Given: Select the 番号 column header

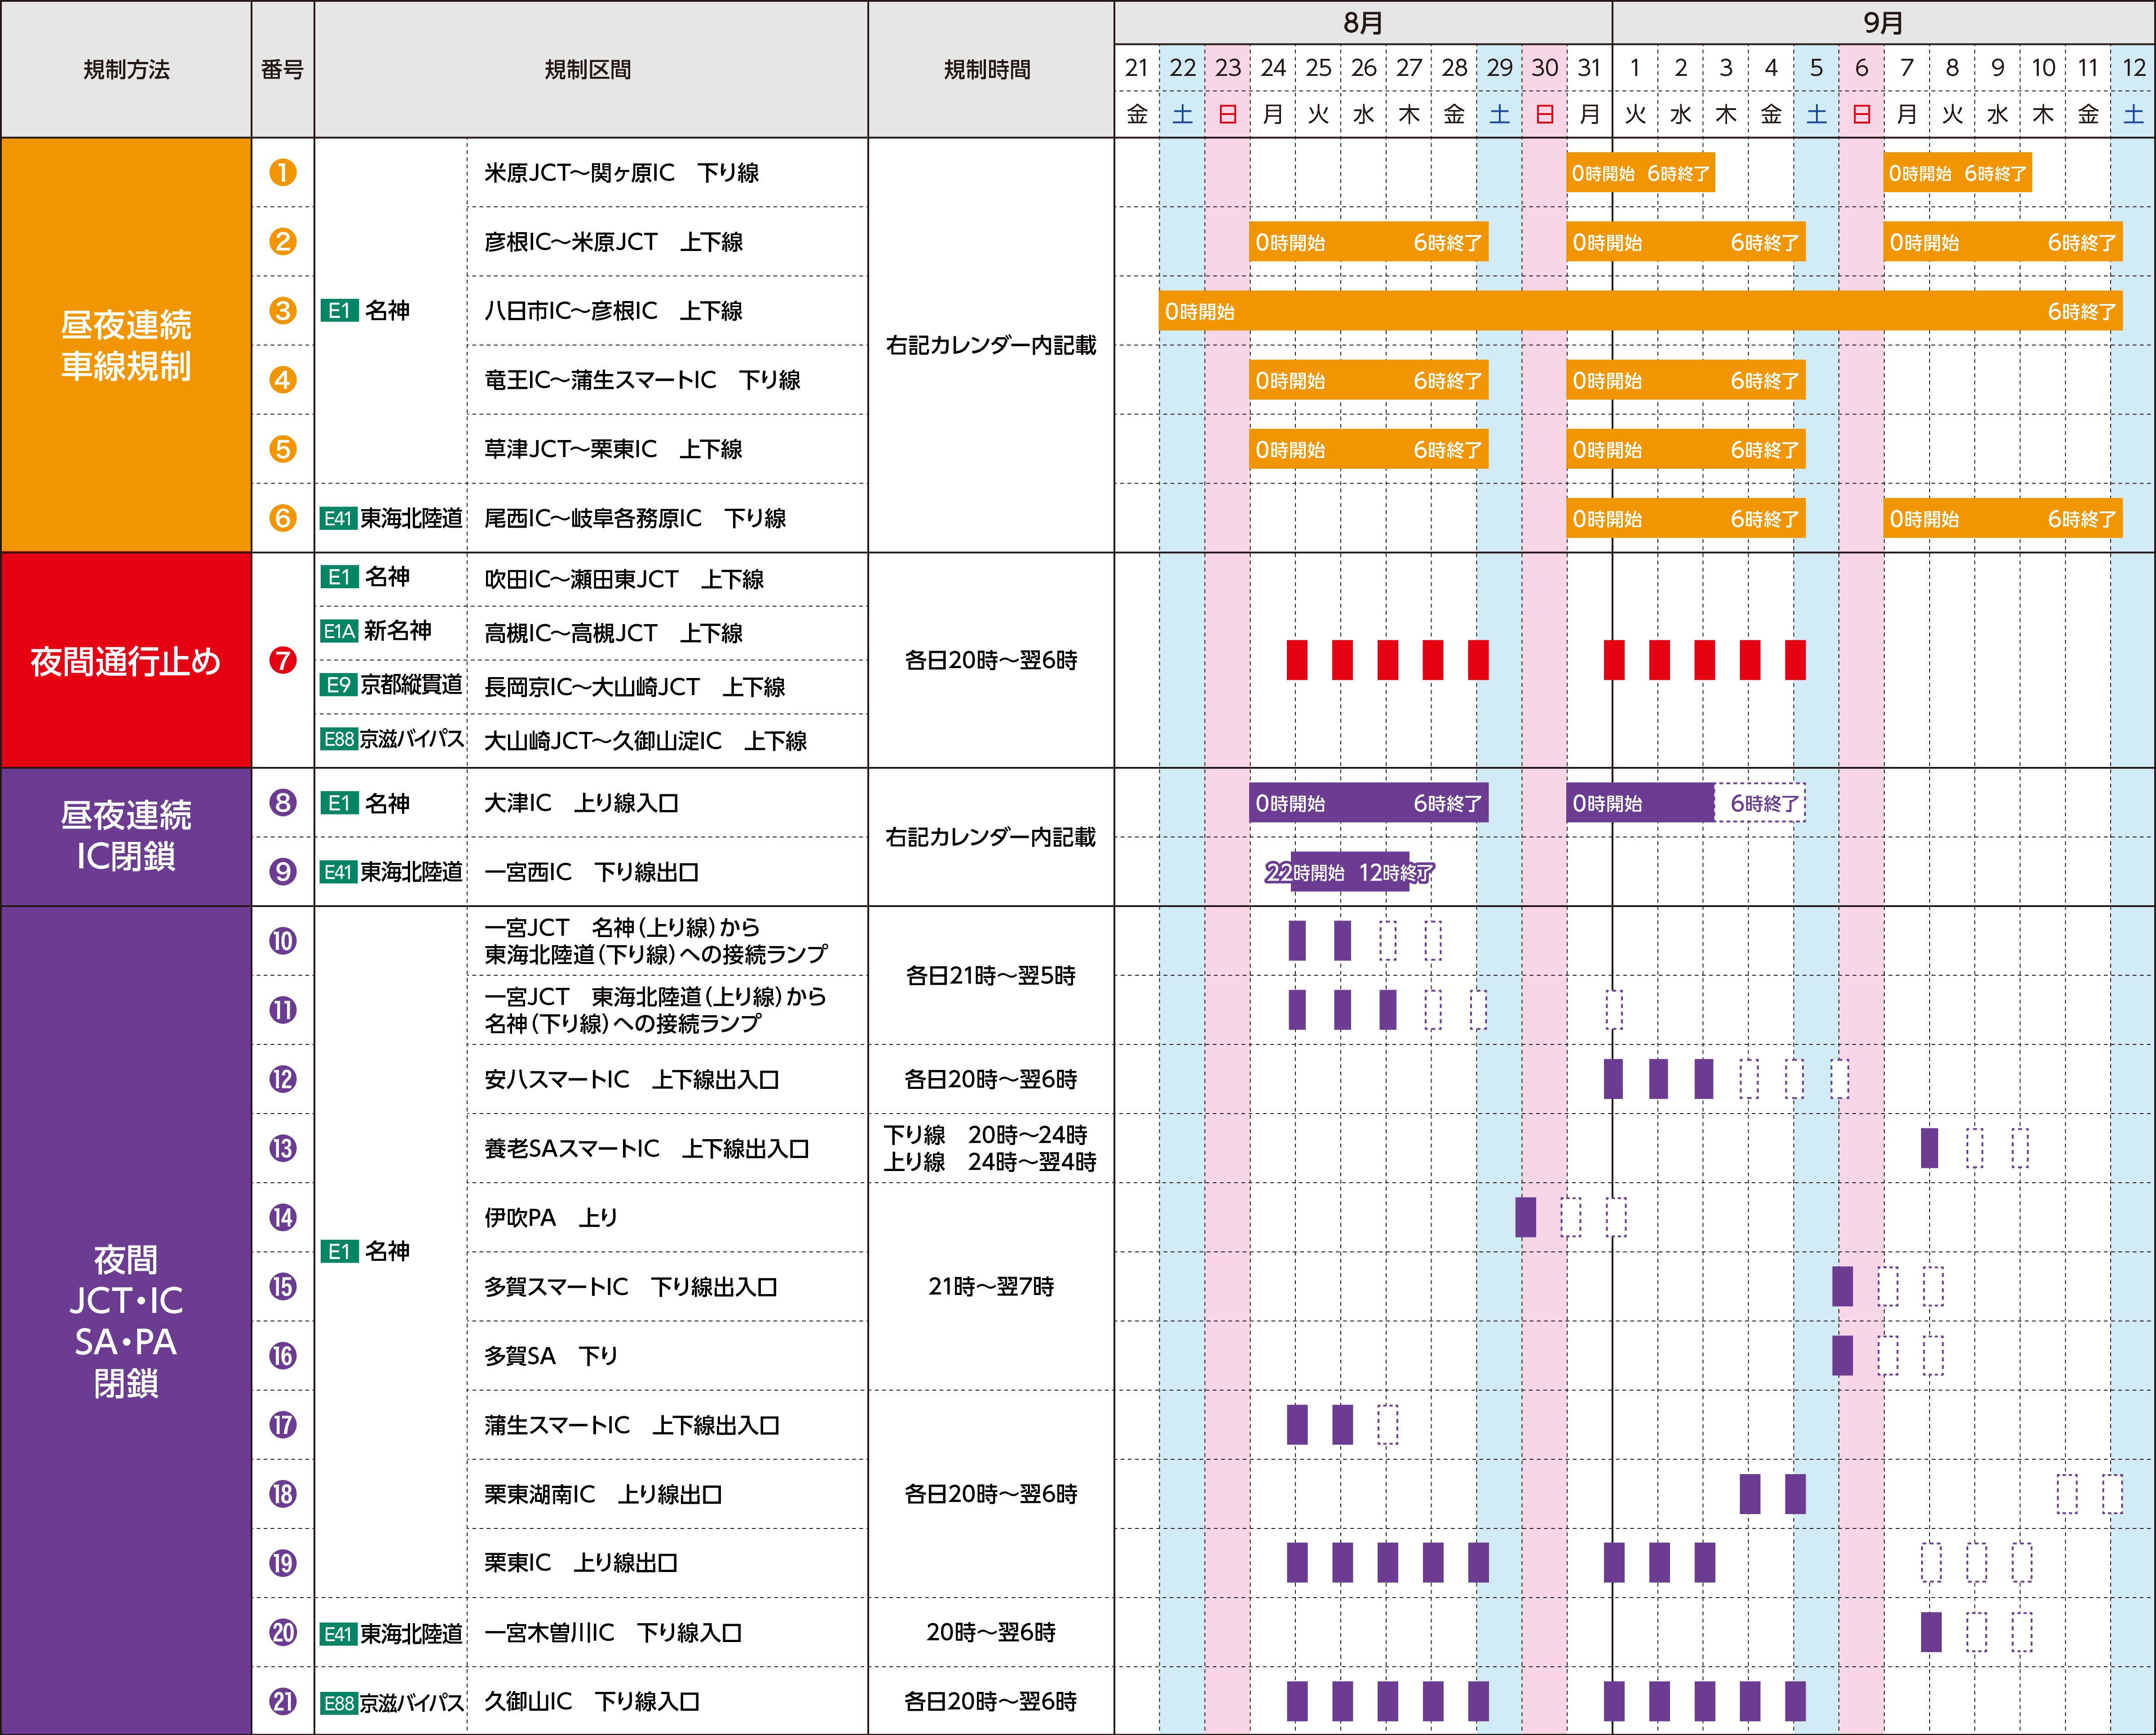Looking at the screenshot, I should click(283, 69).
